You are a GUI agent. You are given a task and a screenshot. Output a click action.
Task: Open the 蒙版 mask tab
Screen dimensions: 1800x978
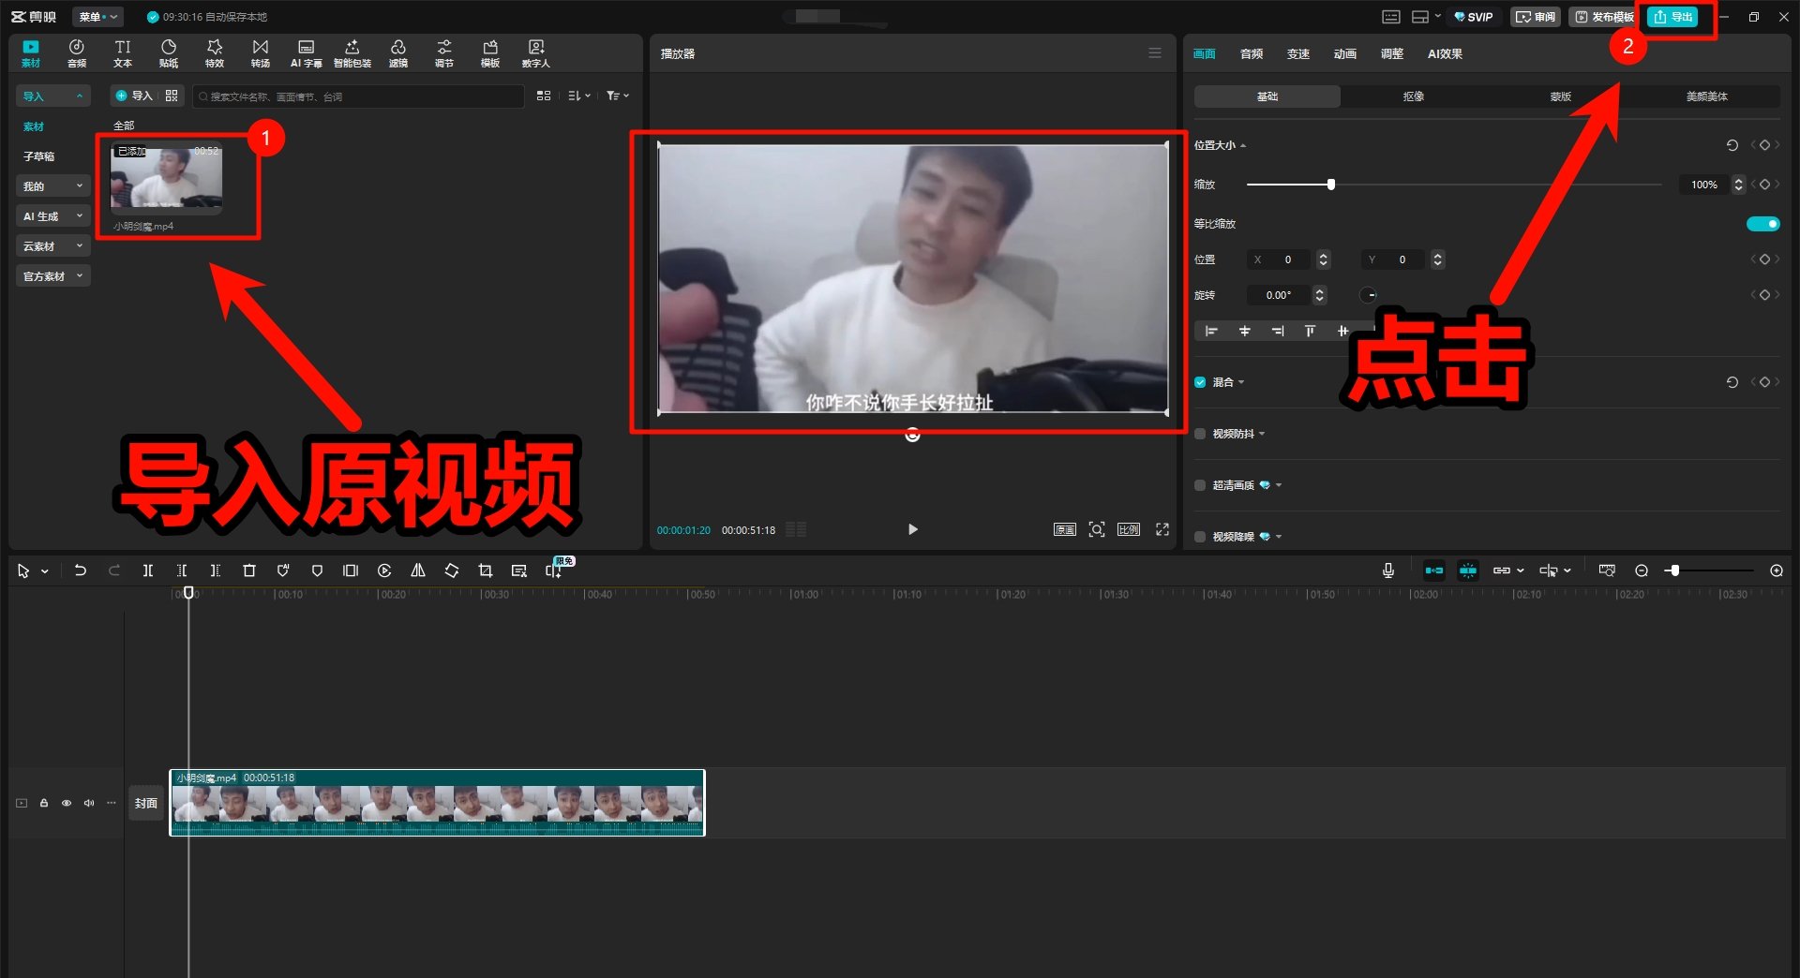[1558, 96]
